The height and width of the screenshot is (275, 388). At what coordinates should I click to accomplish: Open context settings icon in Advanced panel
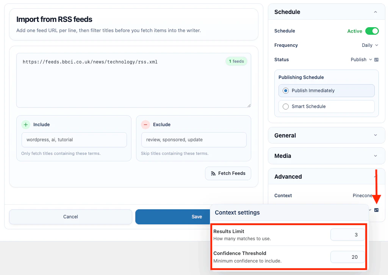point(376,210)
